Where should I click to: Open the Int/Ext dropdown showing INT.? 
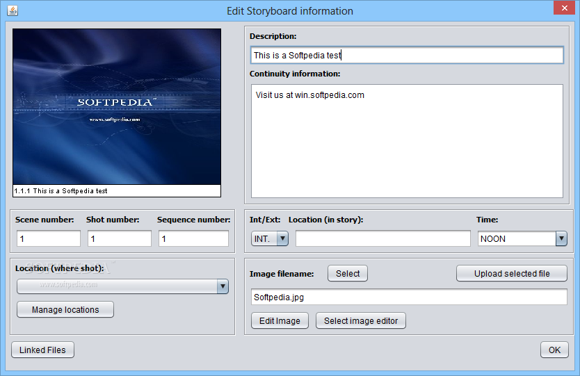tap(270, 238)
